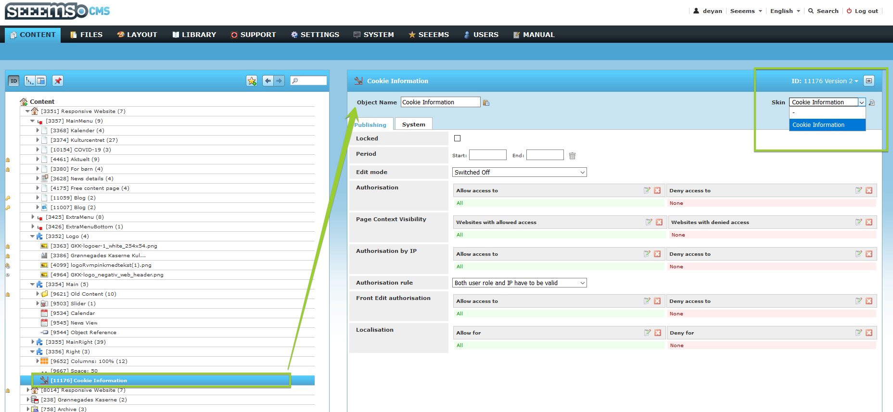Click the tree search field
Image resolution: width=893 pixels, height=412 pixels.
[309, 81]
